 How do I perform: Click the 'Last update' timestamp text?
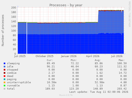99,92
